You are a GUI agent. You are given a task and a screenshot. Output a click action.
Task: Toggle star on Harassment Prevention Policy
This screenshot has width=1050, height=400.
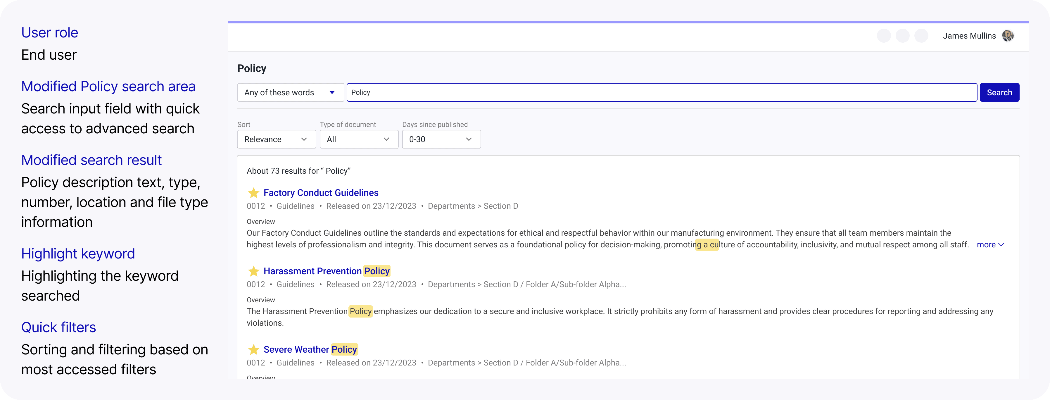click(x=253, y=271)
